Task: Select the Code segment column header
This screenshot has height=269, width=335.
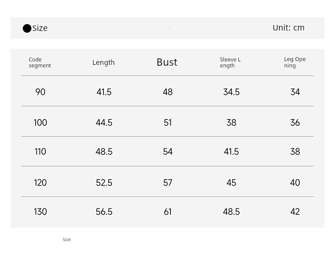Action: (40, 62)
